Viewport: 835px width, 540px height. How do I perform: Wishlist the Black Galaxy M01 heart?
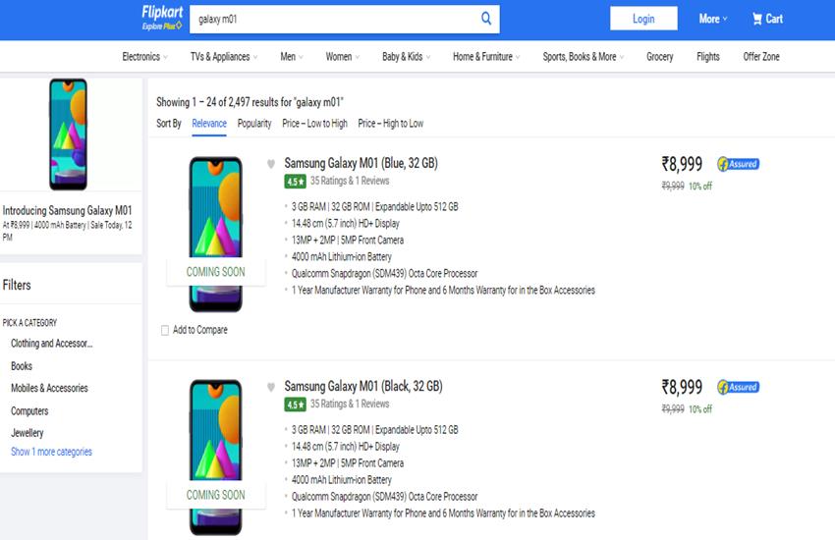click(x=271, y=387)
